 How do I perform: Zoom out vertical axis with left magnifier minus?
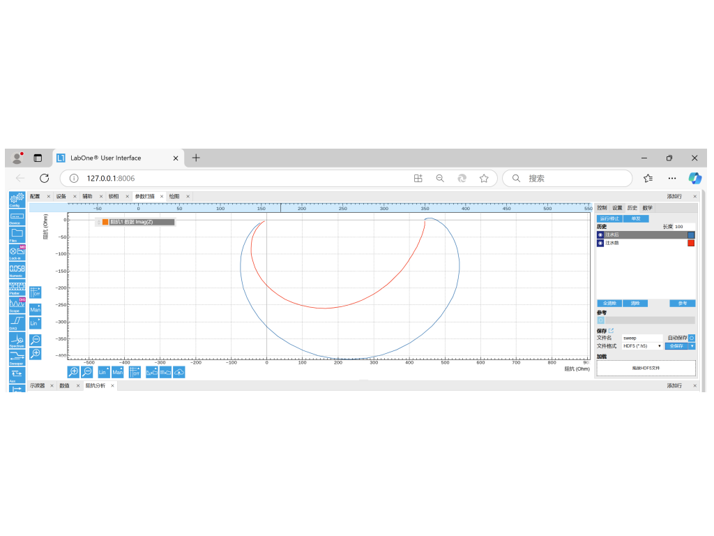click(35, 339)
